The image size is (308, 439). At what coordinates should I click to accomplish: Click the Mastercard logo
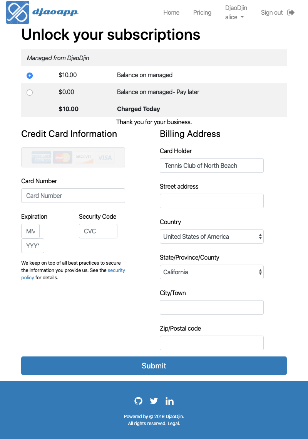click(x=63, y=157)
